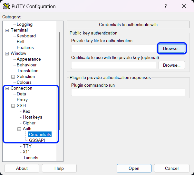194x175 pixels.
Task: Click the private key file input field
Action: tap(113, 48)
